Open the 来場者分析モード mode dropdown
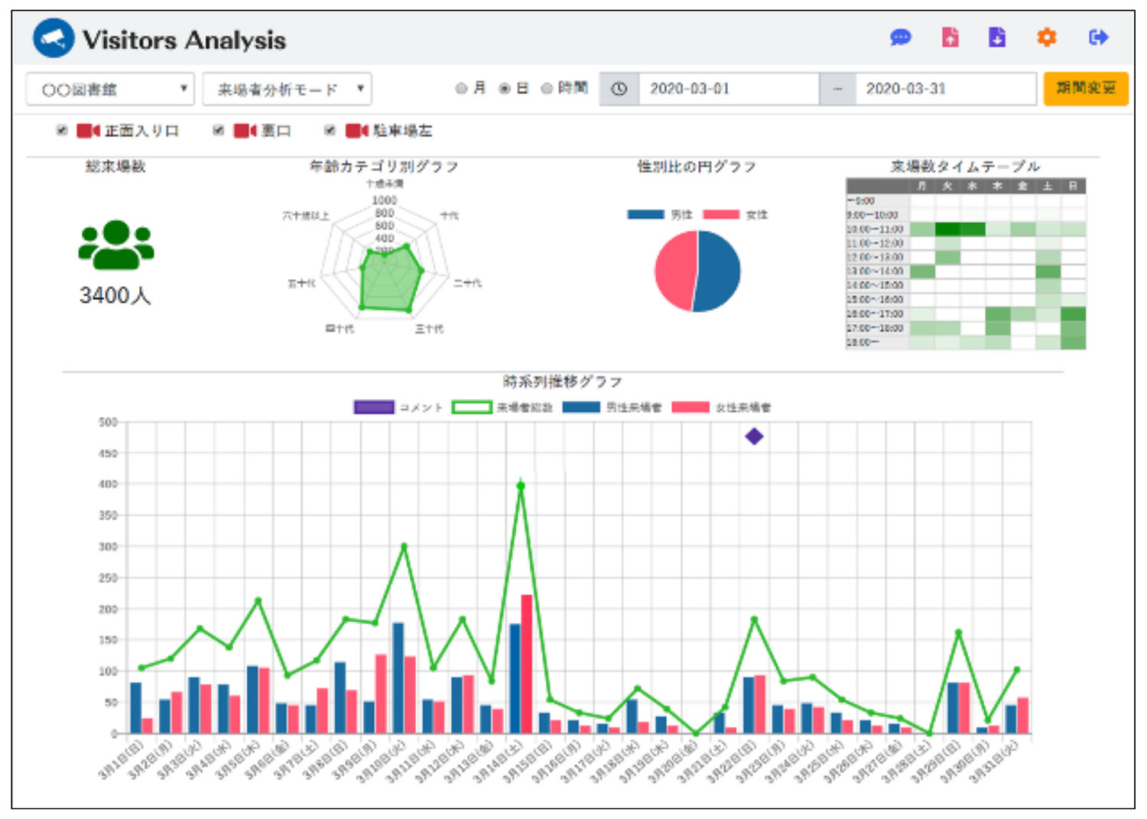Screen dimensions: 1147x819 click(x=288, y=89)
